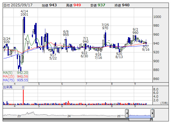Image resolution: width=172 pixels, height=124 pixels.
Task: Click the 終値 940 closing price value
Action: [126, 5]
